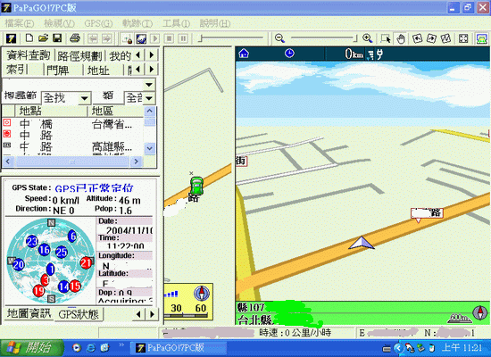Click the map orientation toolbar icon
The width and height of the screenshot is (491, 357).
(445, 38)
